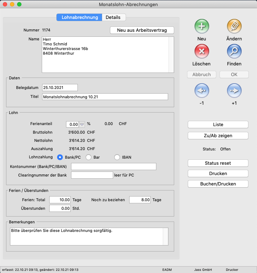This screenshot has width=257, height=273.
Task: Select the Bar payment radio button
Action: (89, 157)
